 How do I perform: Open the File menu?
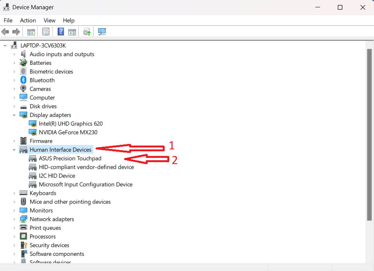coord(8,20)
